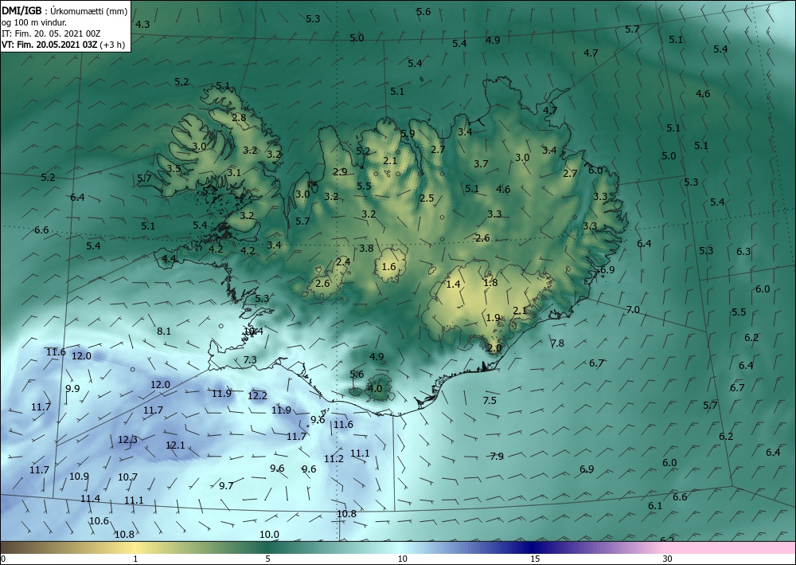Click the 12.1 map value
This screenshot has height=565, width=796.
tap(175, 445)
